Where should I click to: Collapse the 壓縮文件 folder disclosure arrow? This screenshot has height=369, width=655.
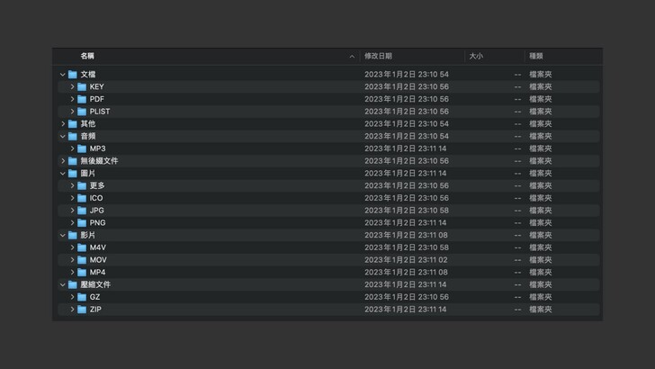coord(63,284)
